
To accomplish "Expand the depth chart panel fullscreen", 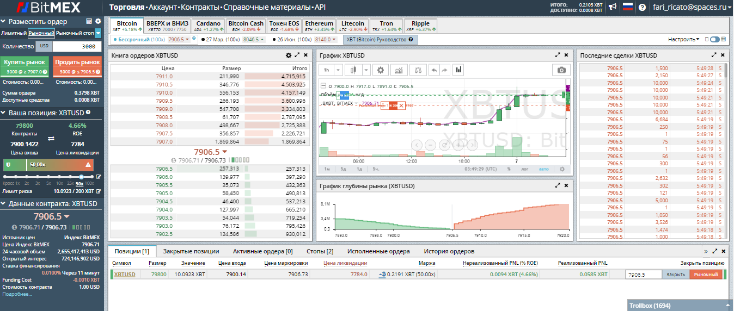I will [558, 186].
